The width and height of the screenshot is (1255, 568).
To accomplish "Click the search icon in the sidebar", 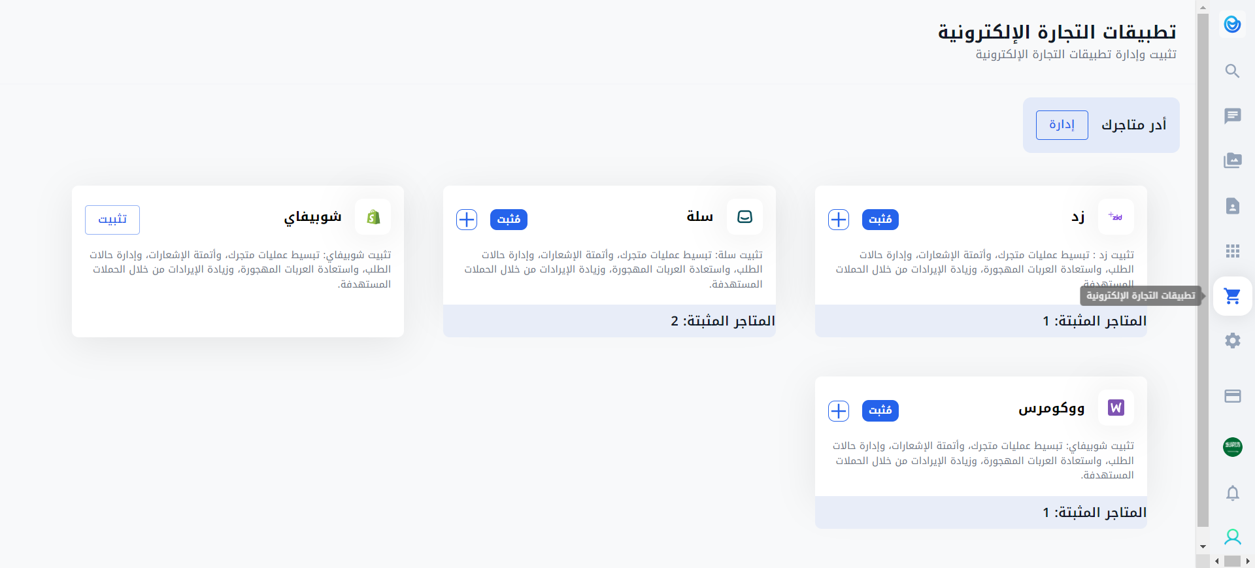I will [1232, 71].
